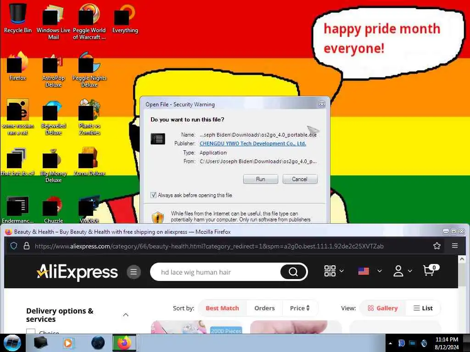Sort results by Best Match
The width and height of the screenshot is (470, 352).
click(223, 308)
